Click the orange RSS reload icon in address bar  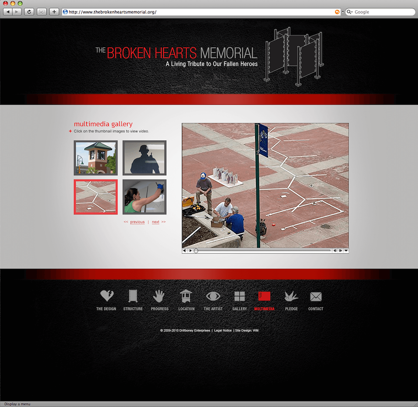click(x=337, y=12)
